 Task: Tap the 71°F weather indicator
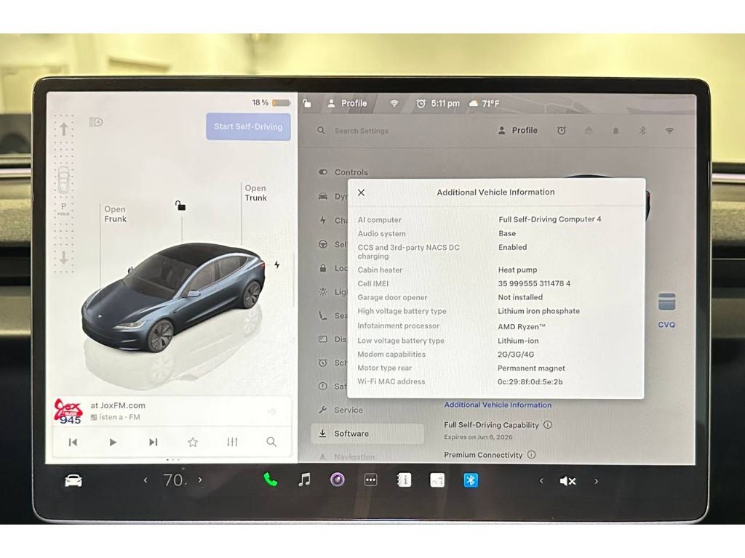click(485, 103)
